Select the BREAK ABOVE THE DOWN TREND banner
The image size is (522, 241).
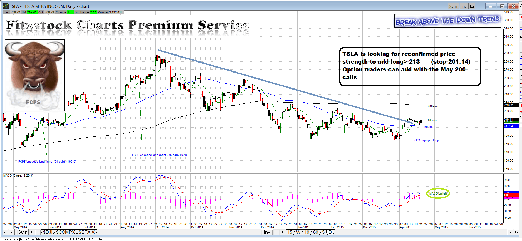pos(447,21)
